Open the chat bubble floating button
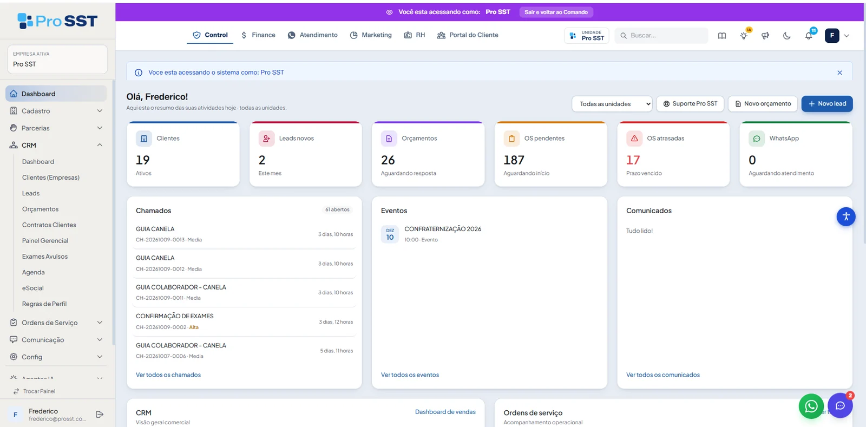The height and width of the screenshot is (427, 866). [840, 406]
